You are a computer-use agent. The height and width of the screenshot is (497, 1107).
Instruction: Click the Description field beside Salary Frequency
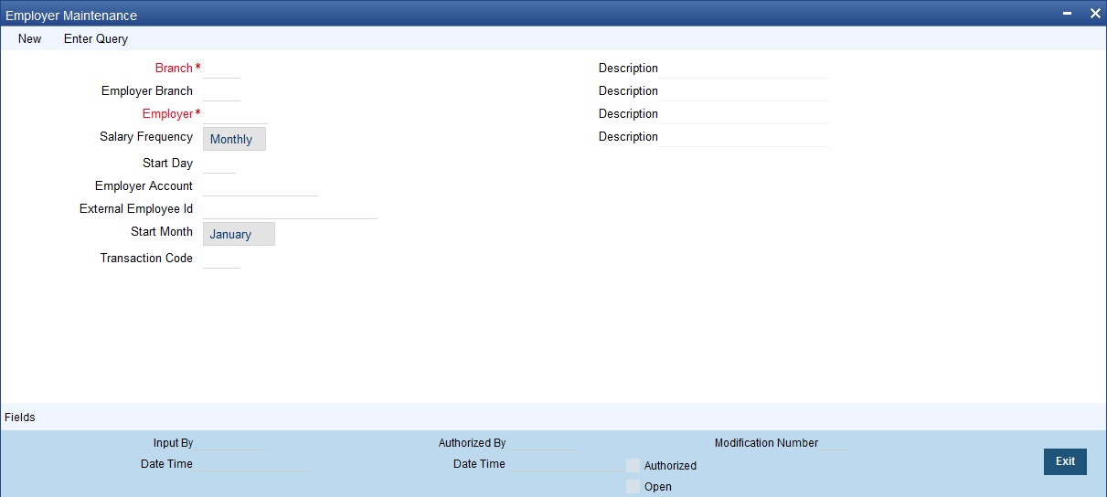point(743,137)
